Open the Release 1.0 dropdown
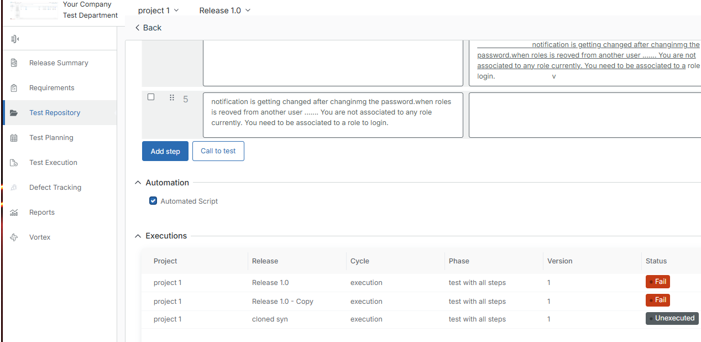The image size is (701, 342). 224,11
